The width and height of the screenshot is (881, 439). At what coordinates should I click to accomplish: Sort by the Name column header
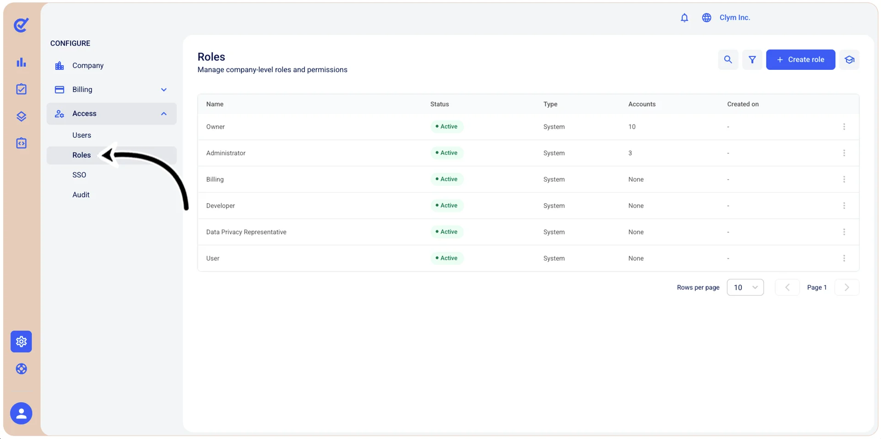pos(215,104)
